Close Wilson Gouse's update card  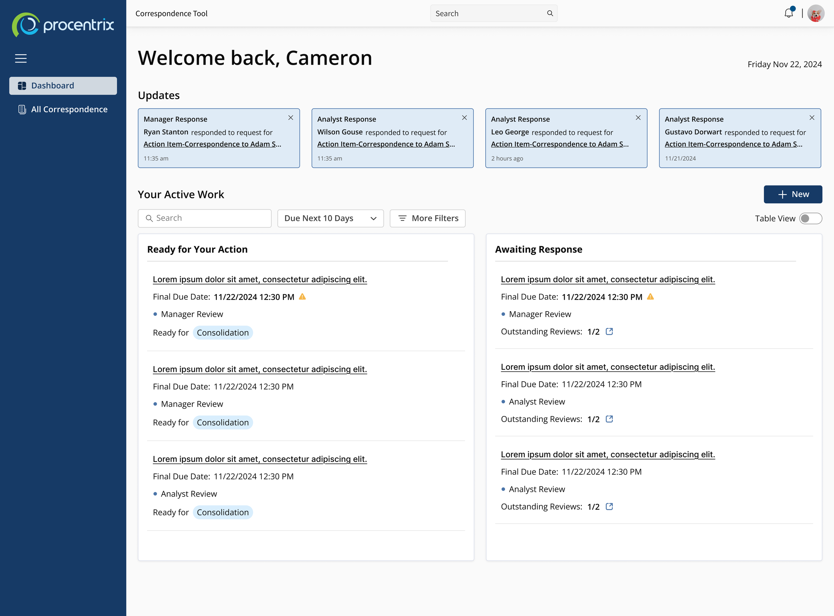[464, 118]
